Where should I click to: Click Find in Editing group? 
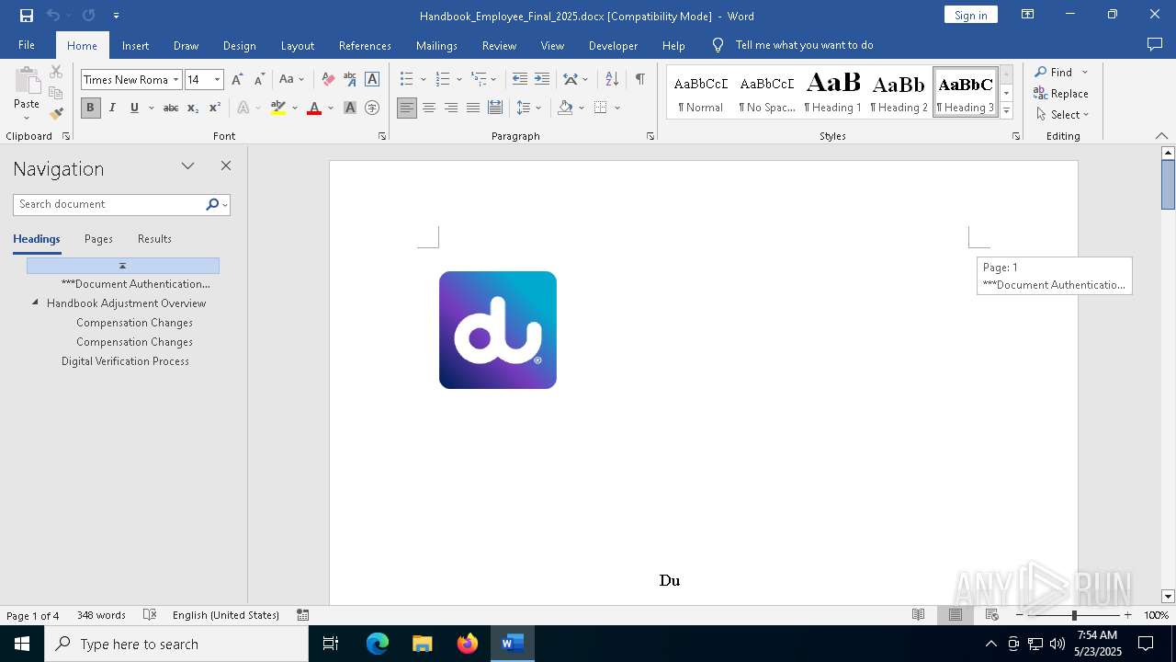click(x=1053, y=73)
